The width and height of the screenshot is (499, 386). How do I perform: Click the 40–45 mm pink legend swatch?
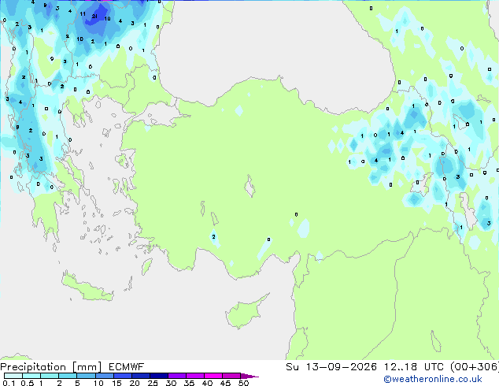213,376
